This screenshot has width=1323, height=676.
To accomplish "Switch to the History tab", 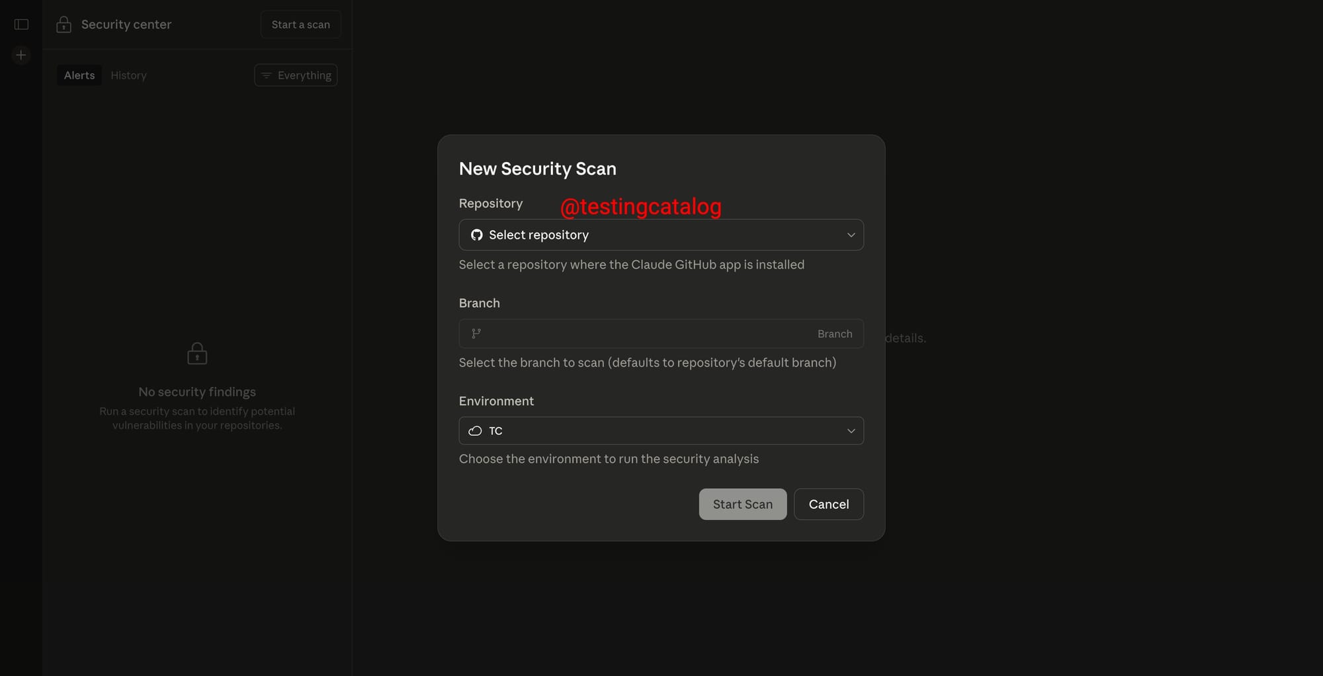I will click(x=128, y=75).
